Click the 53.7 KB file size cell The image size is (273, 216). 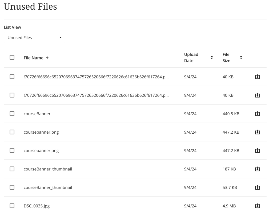[230, 188]
